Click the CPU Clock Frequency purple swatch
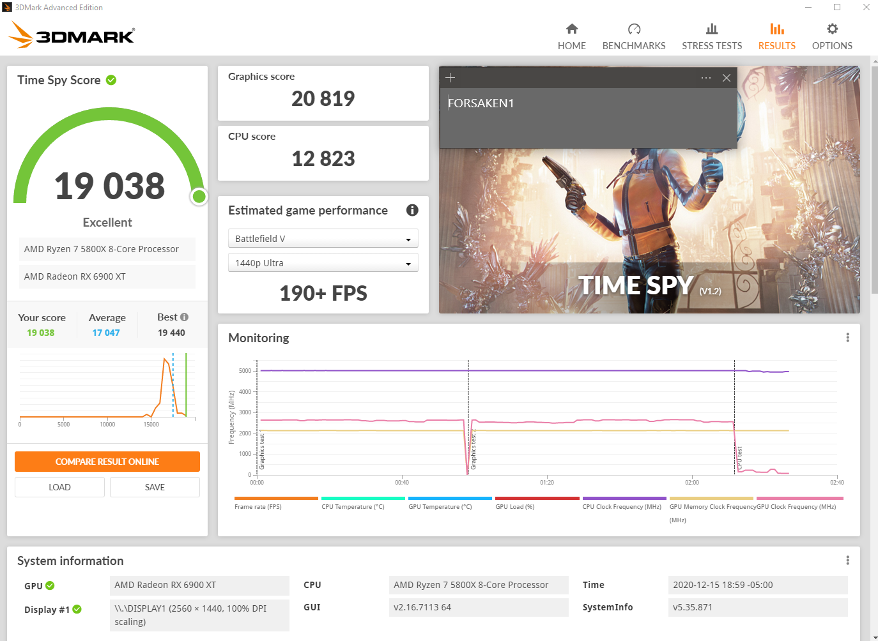The width and height of the screenshot is (878, 641). 624,498
